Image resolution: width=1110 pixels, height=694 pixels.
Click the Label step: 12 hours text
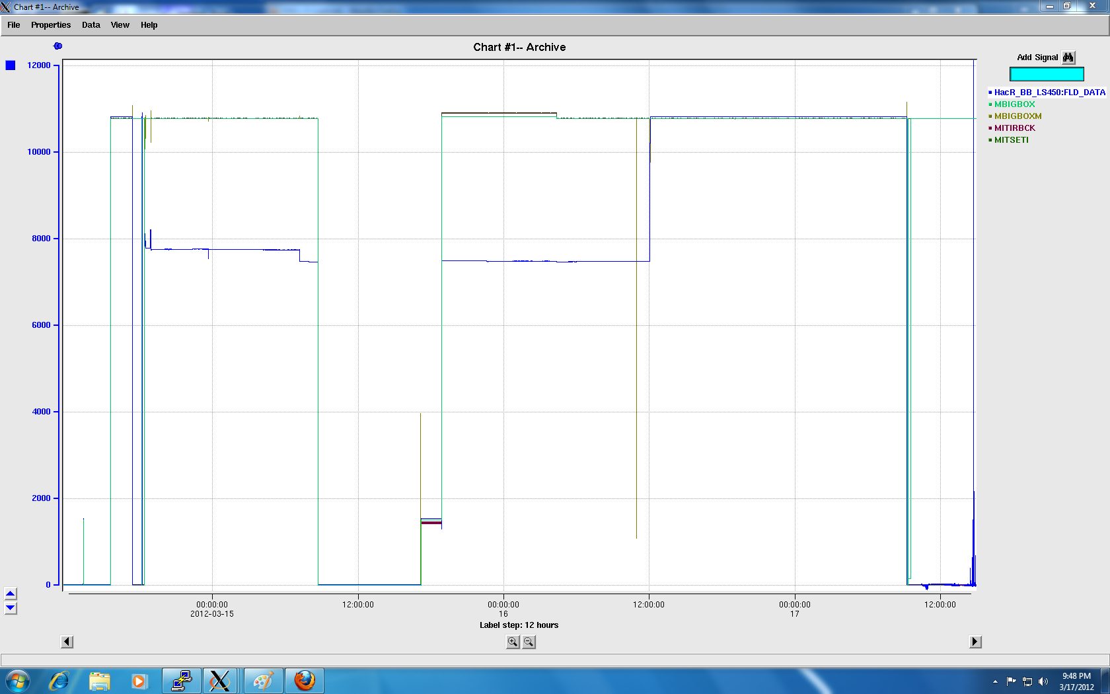coord(519,625)
